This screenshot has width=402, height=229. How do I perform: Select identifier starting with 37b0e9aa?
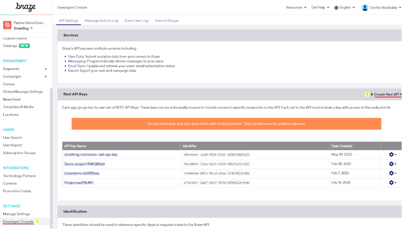click(x=217, y=173)
